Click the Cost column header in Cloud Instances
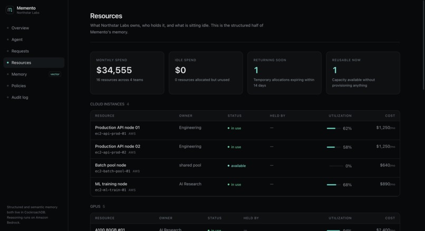The height and width of the screenshot is (231, 425). [x=390, y=116]
